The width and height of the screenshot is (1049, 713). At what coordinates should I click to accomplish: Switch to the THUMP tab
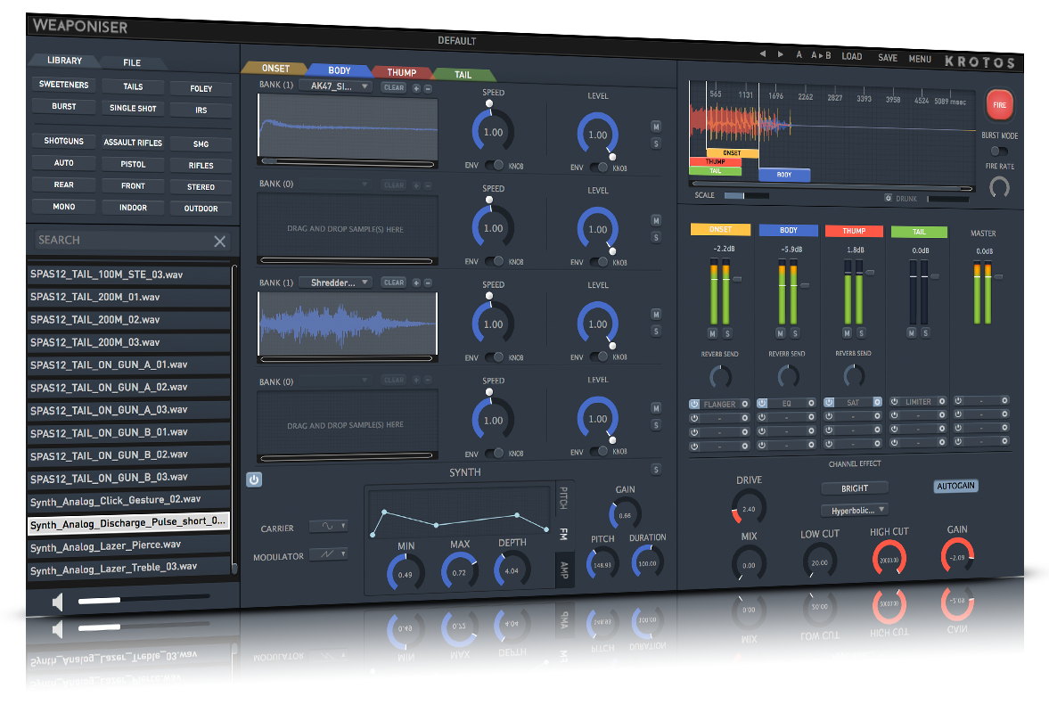402,72
